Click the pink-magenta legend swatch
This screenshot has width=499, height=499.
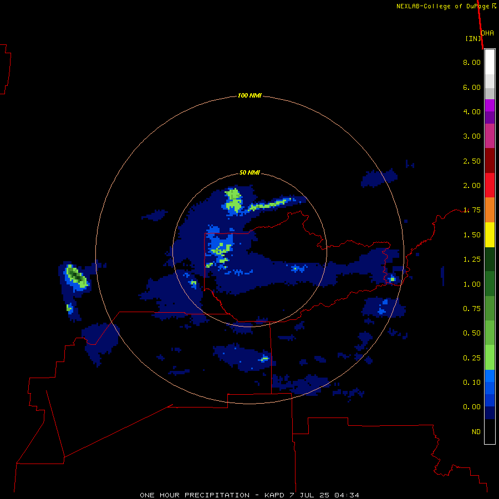pos(490,136)
